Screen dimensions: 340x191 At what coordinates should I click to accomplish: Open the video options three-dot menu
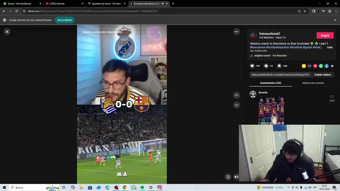[x=236, y=32]
